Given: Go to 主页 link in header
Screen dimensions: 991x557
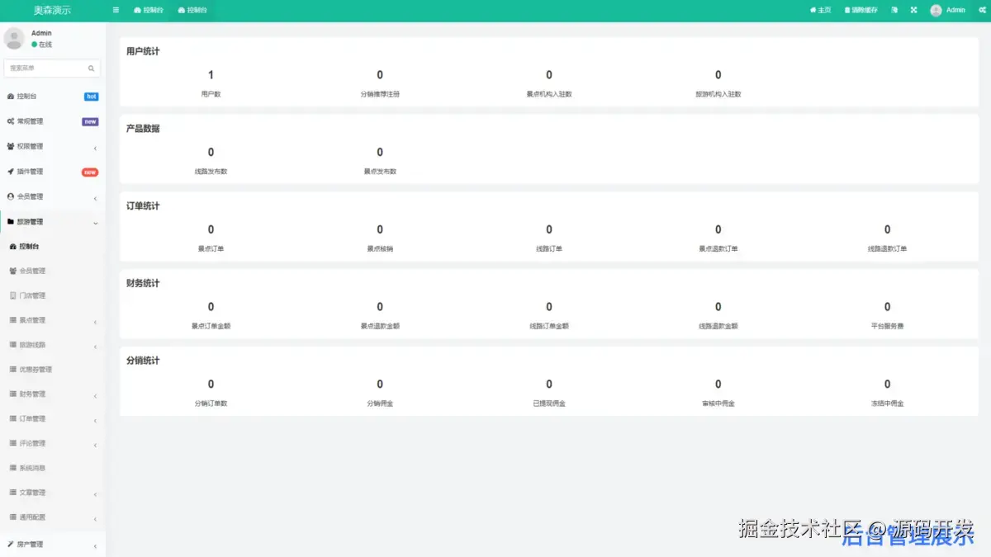Looking at the screenshot, I should click(x=820, y=10).
